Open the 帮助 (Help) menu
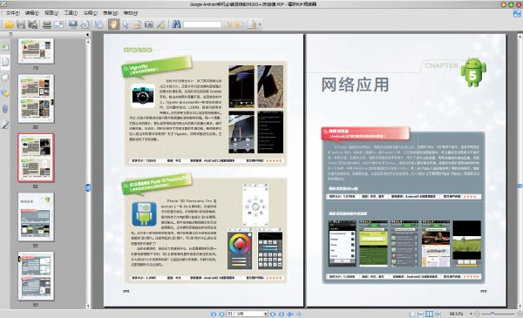 tap(131, 13)
